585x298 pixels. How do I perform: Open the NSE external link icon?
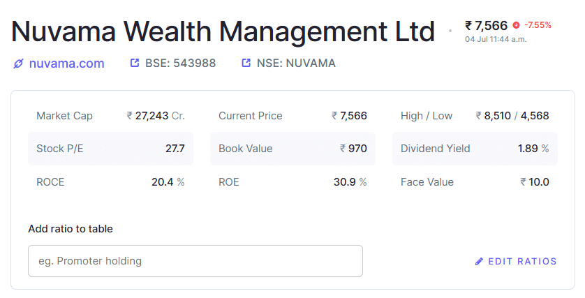(246, 63)
